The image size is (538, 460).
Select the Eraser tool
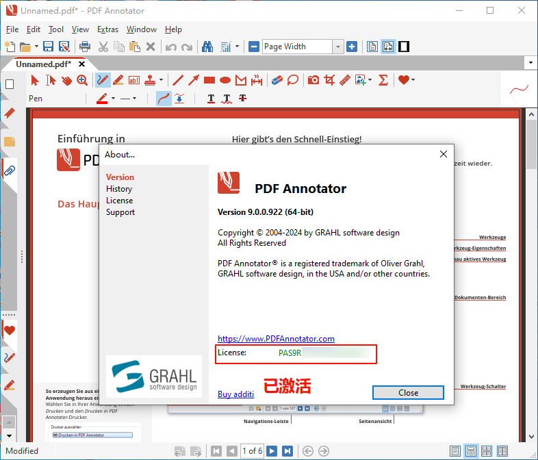[x=277, y=80]
